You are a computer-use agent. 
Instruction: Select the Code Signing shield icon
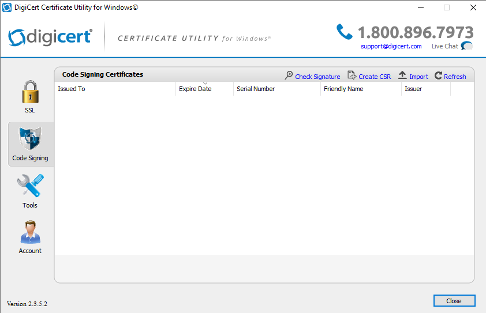[30, 138]
